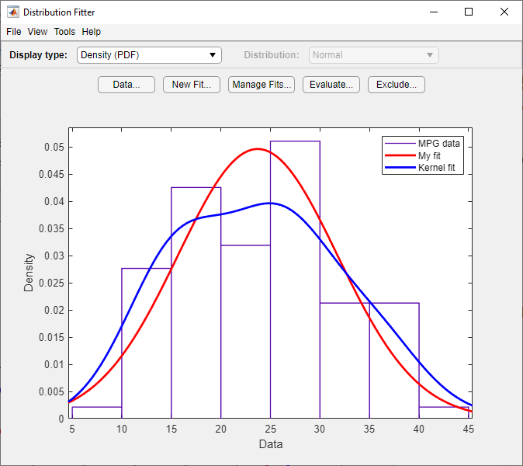Click the Density y-axis label
Screen dimensions: 523x466
[x=29, y=273]
